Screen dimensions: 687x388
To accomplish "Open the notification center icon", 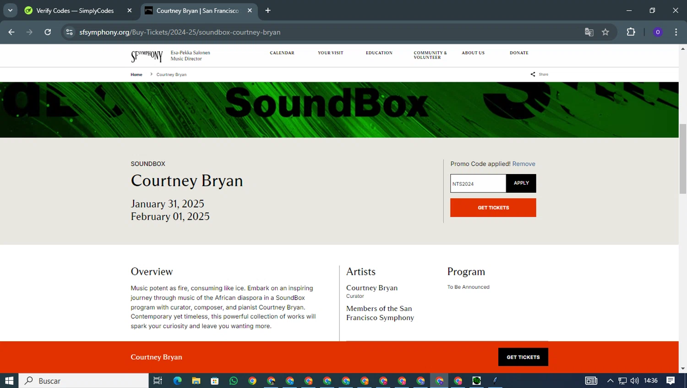I will pos(671,381).
